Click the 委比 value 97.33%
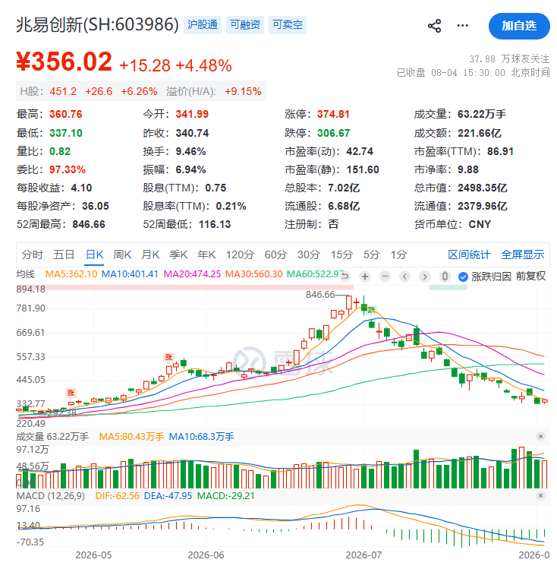 68,169
